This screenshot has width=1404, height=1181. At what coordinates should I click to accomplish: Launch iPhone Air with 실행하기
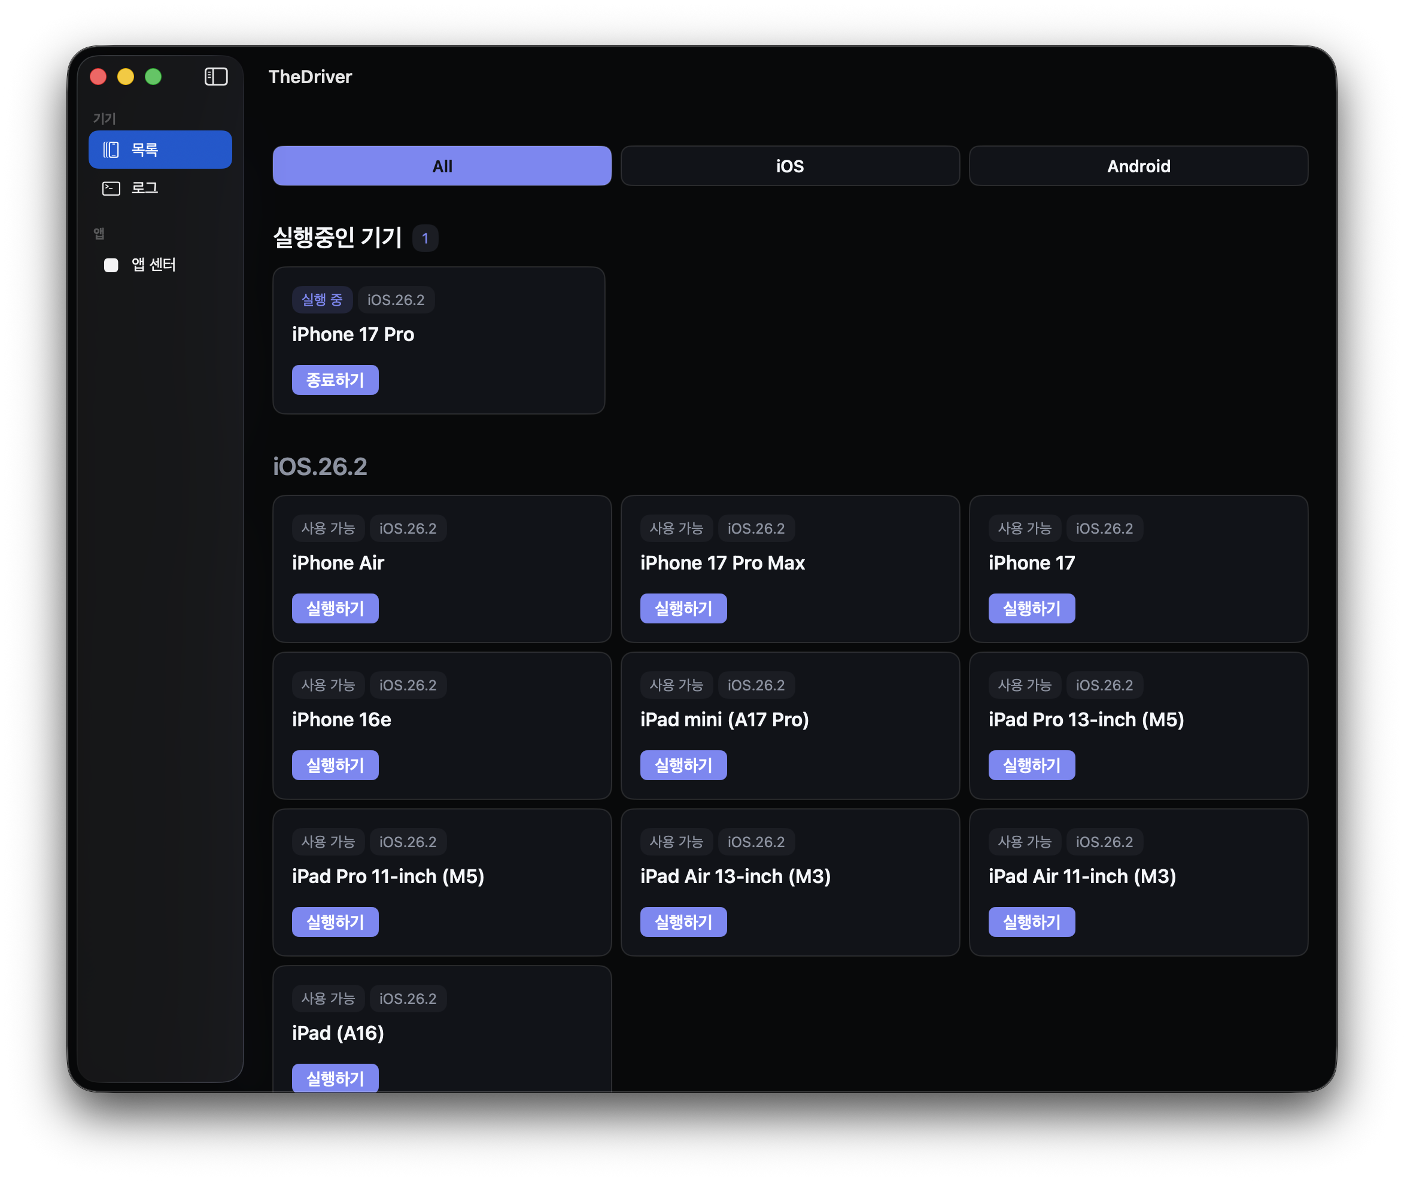335,608
